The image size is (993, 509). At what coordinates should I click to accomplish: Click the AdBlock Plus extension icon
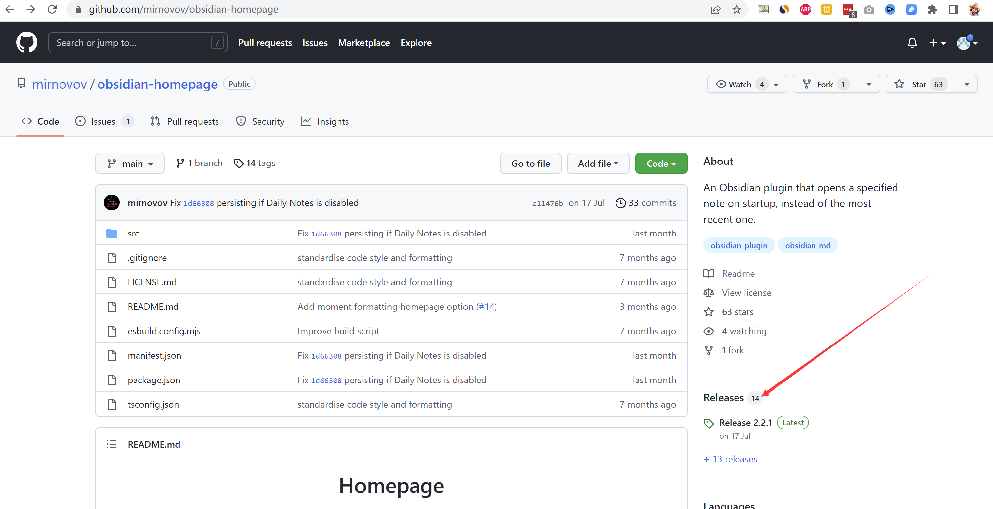(x=805, y=9)
